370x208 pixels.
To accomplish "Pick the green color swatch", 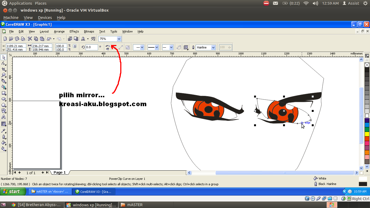I will [367, 129].
